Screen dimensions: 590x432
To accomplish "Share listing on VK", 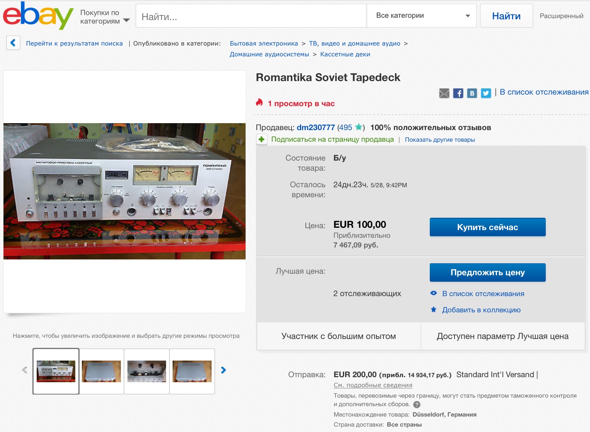I will tap(472, 93).
